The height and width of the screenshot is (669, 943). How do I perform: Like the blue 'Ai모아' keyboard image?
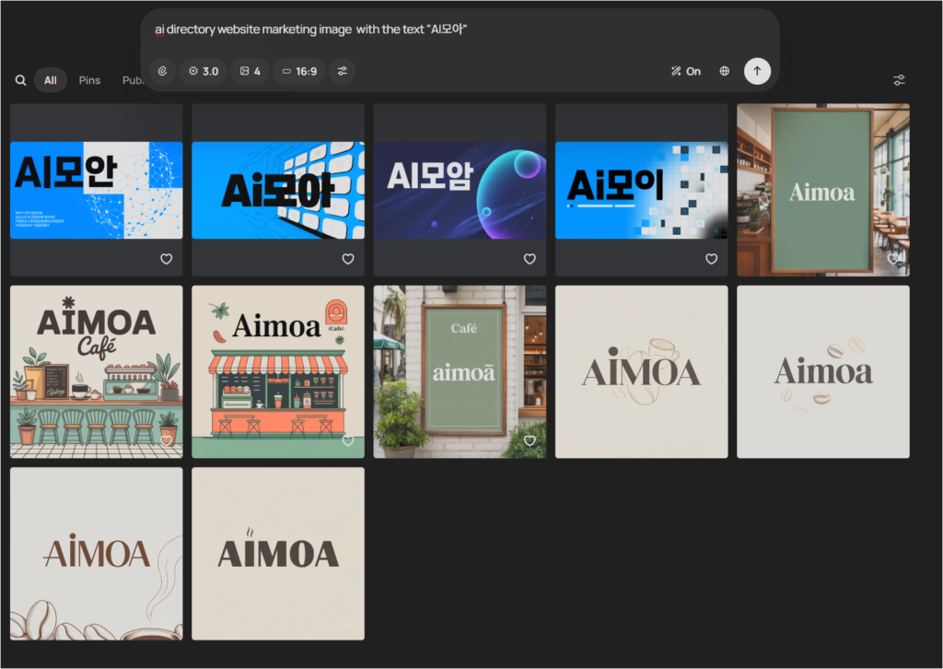(348, 259)
